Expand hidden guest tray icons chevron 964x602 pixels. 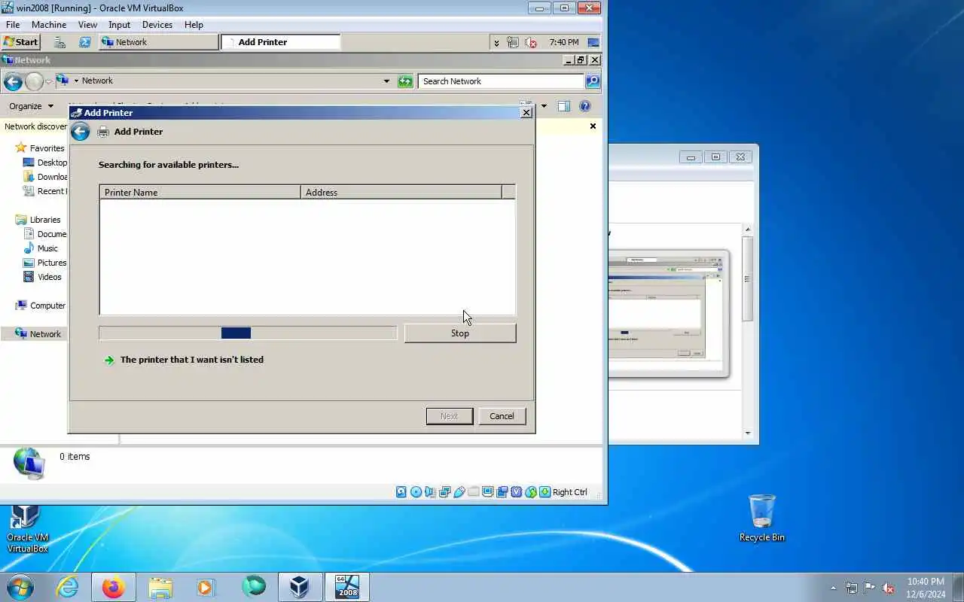tap(496, 43)
